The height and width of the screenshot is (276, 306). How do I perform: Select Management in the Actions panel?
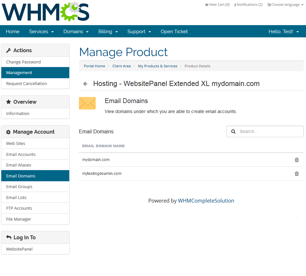(35, 73)
